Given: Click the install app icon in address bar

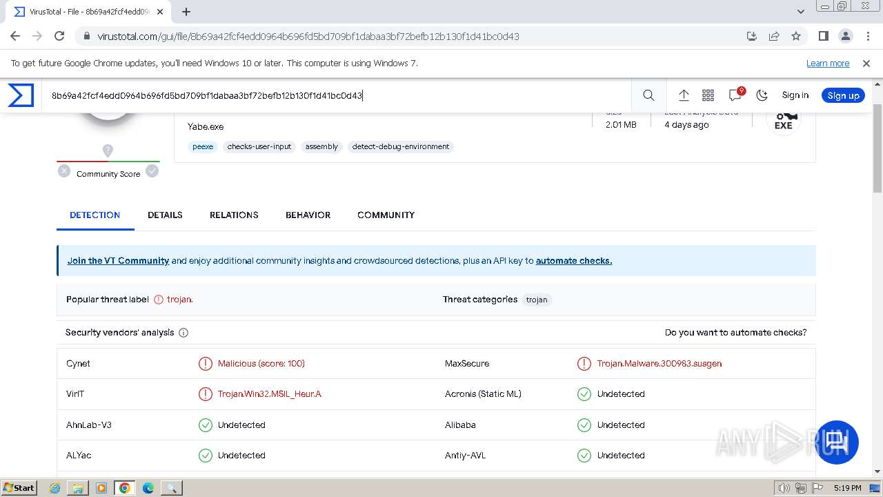Looking at the screenshot, I should click(752, 37).
